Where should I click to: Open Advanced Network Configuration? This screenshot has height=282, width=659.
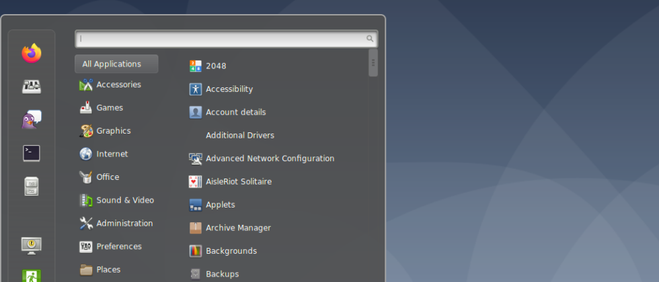[x=269, y=158]
